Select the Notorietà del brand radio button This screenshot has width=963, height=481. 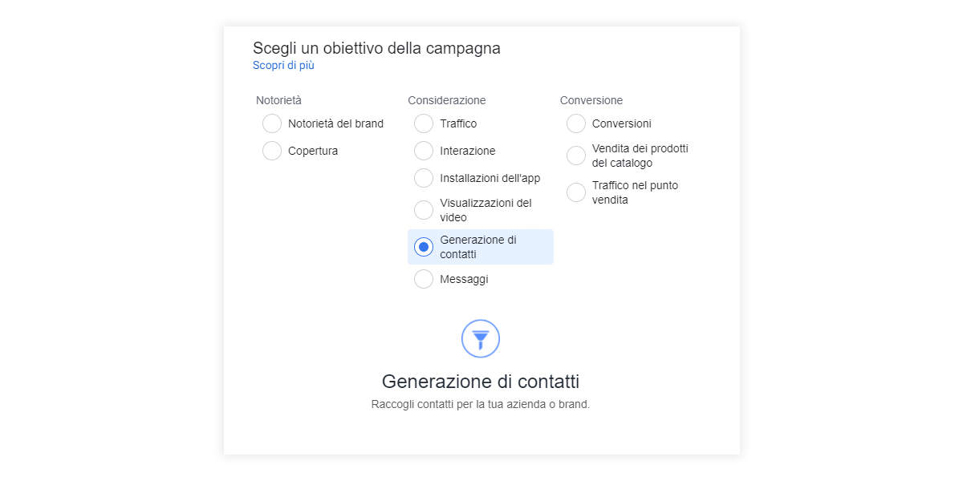pyautogui.click(x=272, y=123)
